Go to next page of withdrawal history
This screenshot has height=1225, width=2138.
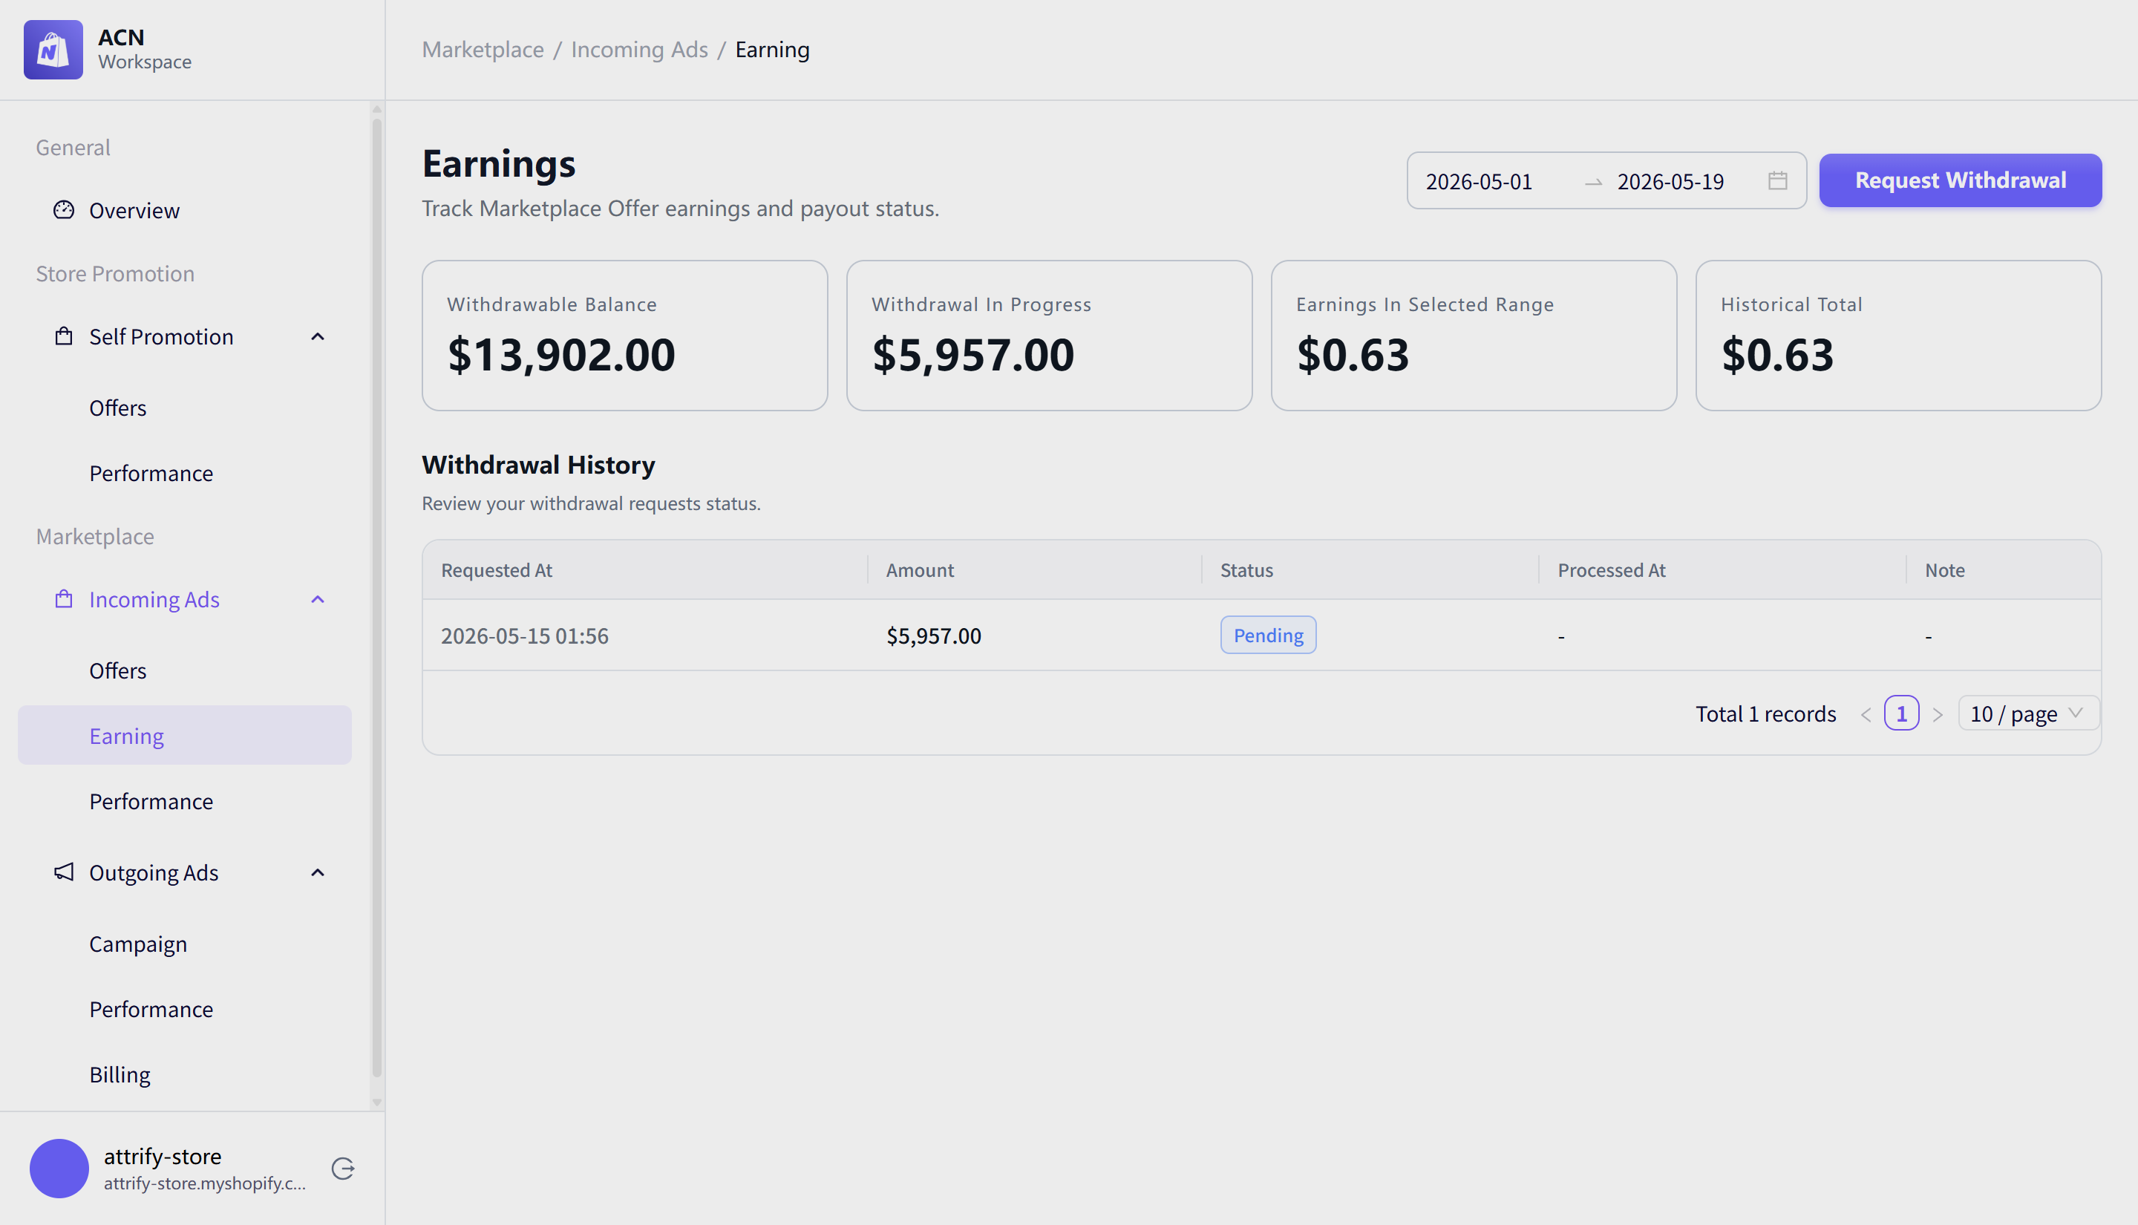click(1938, 714)
